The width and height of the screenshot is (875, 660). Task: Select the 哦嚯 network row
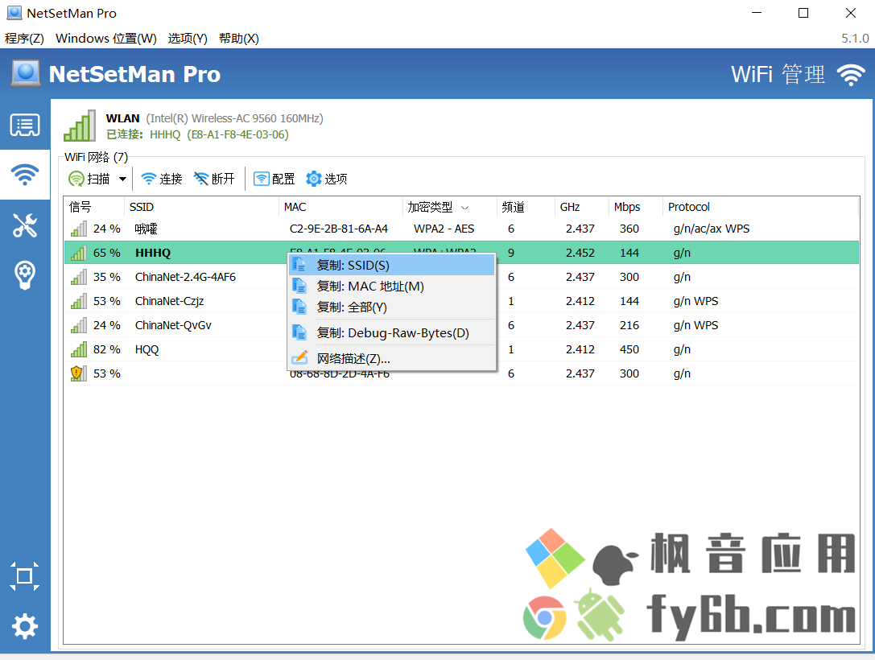coord(461,229)
